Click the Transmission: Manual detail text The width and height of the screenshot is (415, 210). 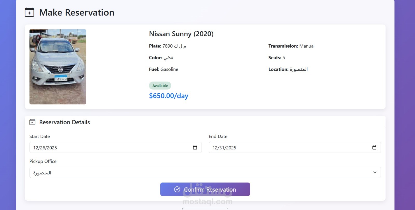coord(291,46)
